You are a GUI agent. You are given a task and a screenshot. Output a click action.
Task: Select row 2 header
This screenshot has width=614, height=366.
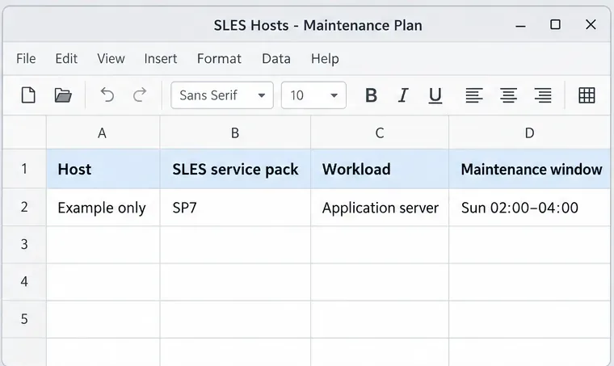[x=24, y=207]
